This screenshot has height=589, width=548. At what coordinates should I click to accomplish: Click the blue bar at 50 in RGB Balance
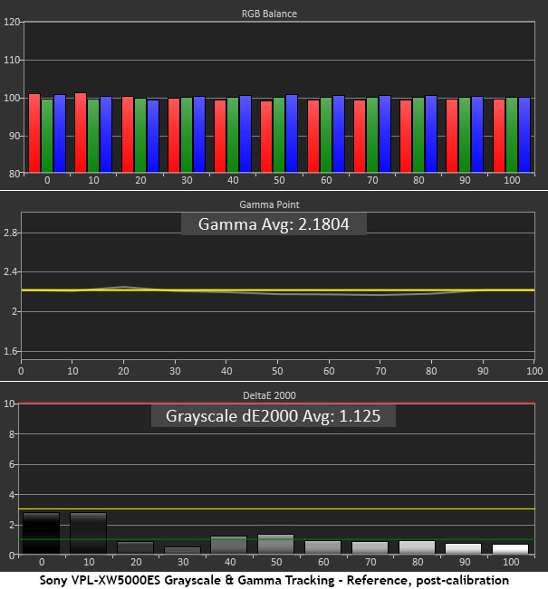(292, 134)
